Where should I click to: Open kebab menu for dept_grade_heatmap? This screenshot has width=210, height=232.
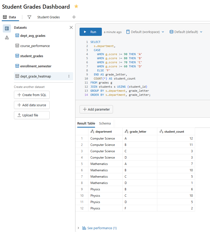point(69,76)
